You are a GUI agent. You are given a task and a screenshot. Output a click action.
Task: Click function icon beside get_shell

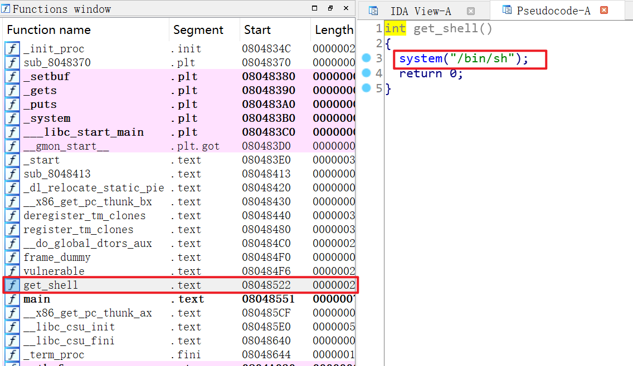coord(12,285)
